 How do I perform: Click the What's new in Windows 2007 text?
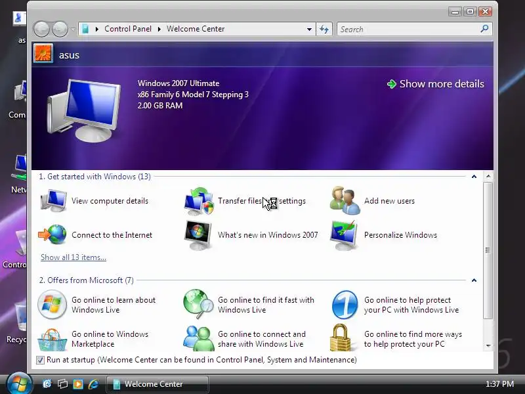coord(268,235)
